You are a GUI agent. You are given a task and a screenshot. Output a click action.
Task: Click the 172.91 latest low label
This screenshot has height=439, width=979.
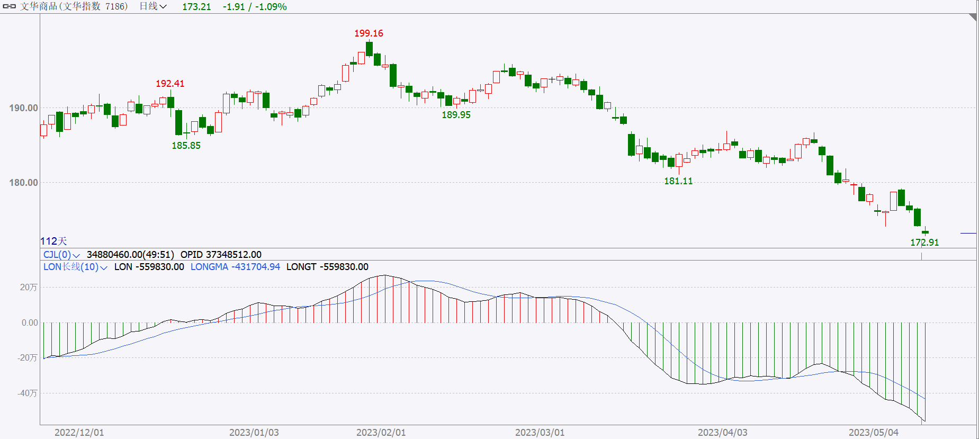924,243
